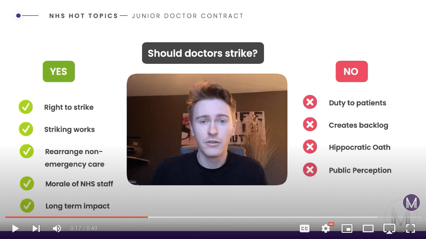Play the video
Screen dimensions: 426x239
pyautogui.click(x=15, y=228)
